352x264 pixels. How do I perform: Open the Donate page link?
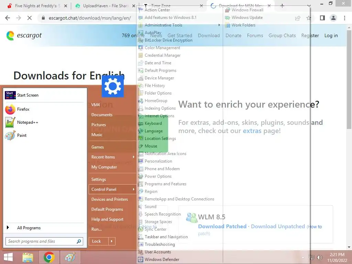tap(233, 35)
